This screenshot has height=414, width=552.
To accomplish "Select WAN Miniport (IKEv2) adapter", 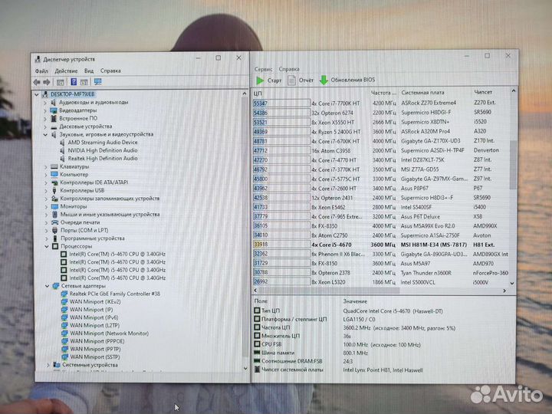I will click(95, 302).
